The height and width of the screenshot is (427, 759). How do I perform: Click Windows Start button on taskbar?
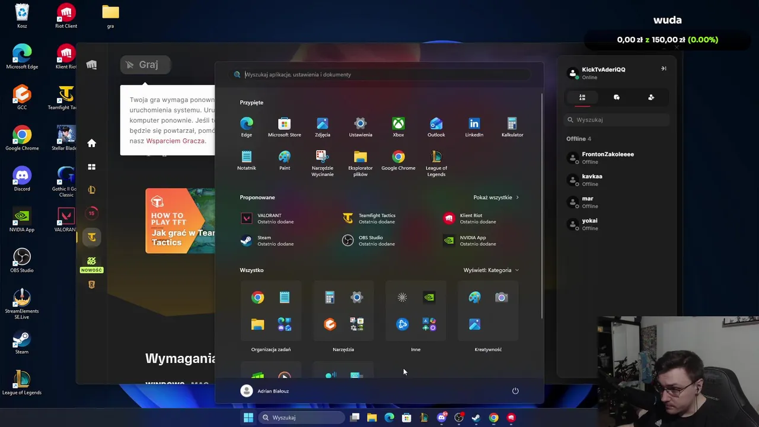[248, 418]
